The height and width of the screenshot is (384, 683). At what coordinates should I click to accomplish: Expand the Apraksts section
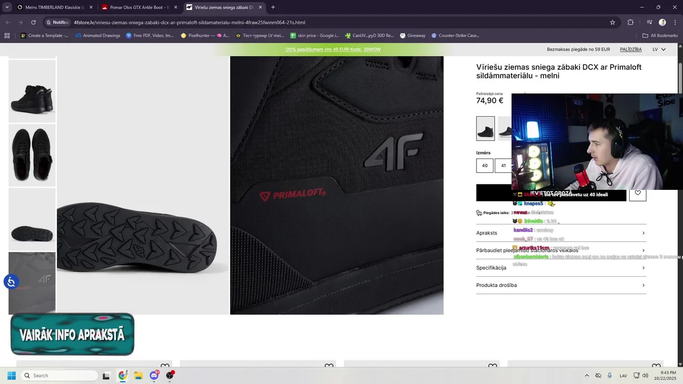(x=561, y=233)
